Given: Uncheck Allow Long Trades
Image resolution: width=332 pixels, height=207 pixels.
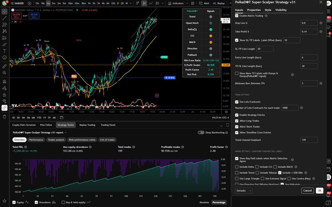Looking at the screenshot, I should pos(237,121).
